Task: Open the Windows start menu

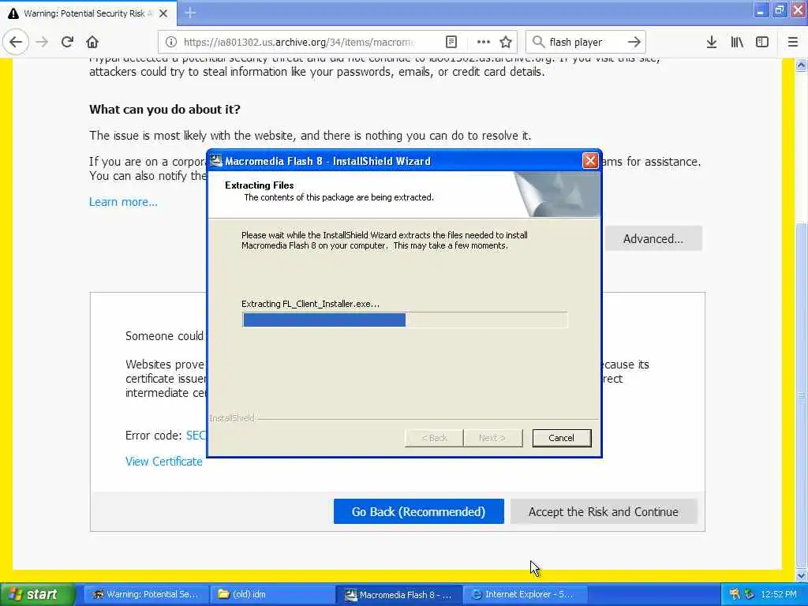Action: [36, 594]
